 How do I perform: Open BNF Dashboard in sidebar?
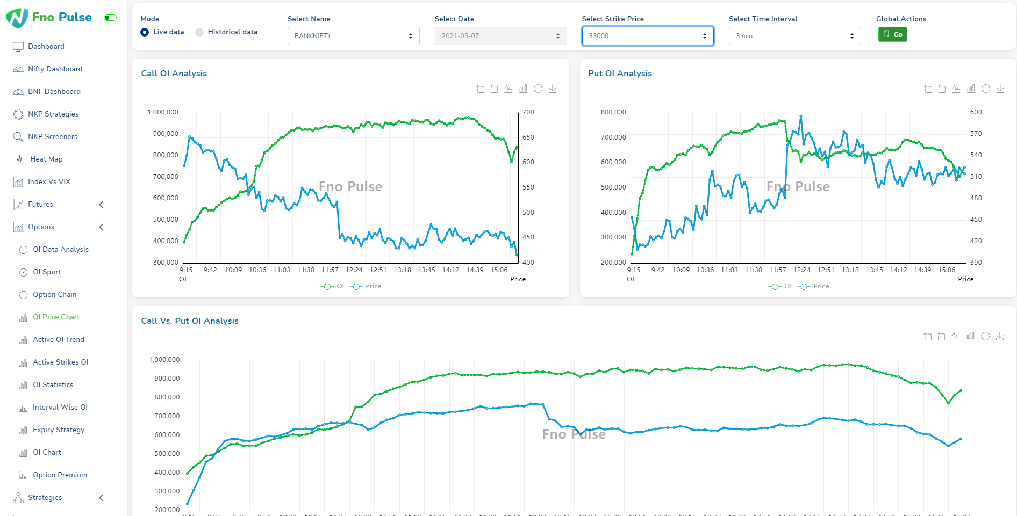(54, 91)
